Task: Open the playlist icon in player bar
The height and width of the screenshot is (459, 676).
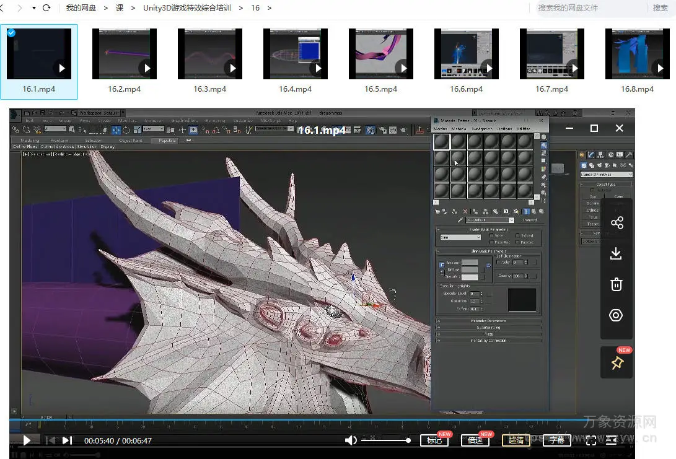Action: pos(612,440)
